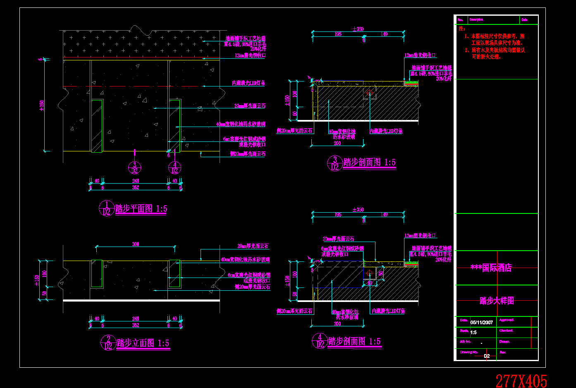Click 20mm厚光面云石 label in elevation view
Image resolution: width=576 pixels, height=388 pixels.
pyautogui.click(x=253, y=246)
